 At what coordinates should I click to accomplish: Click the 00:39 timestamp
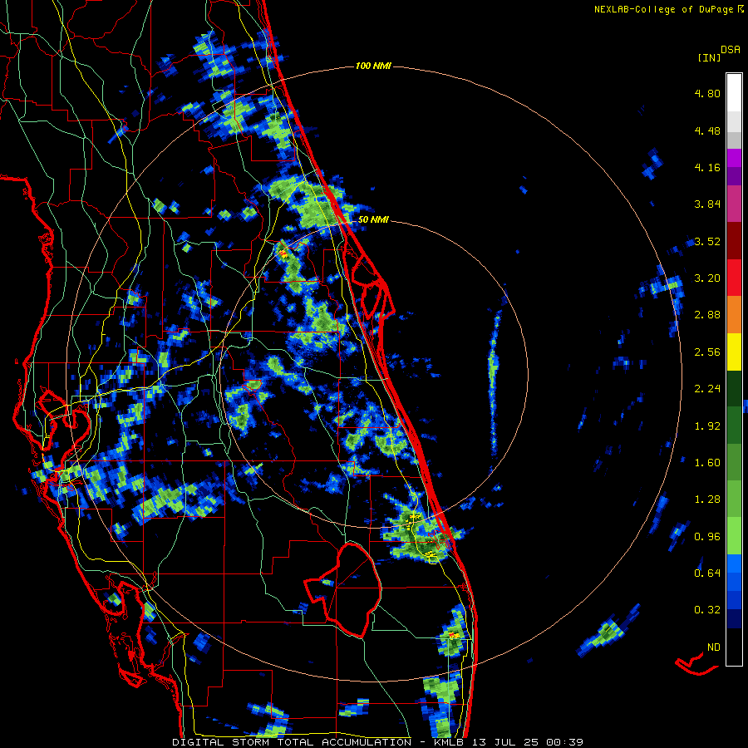[x=566, y=742]
